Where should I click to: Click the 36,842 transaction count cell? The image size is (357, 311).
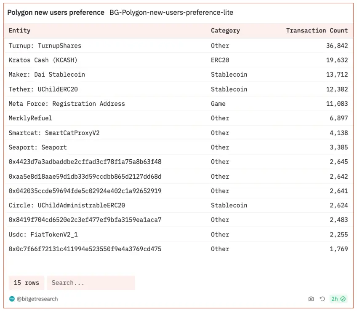point(337,46)
